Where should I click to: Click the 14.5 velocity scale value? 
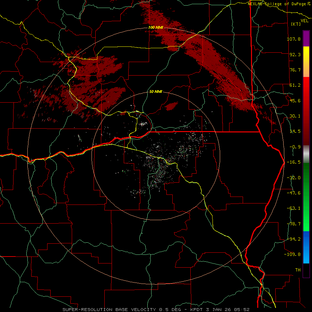[295, 131]
